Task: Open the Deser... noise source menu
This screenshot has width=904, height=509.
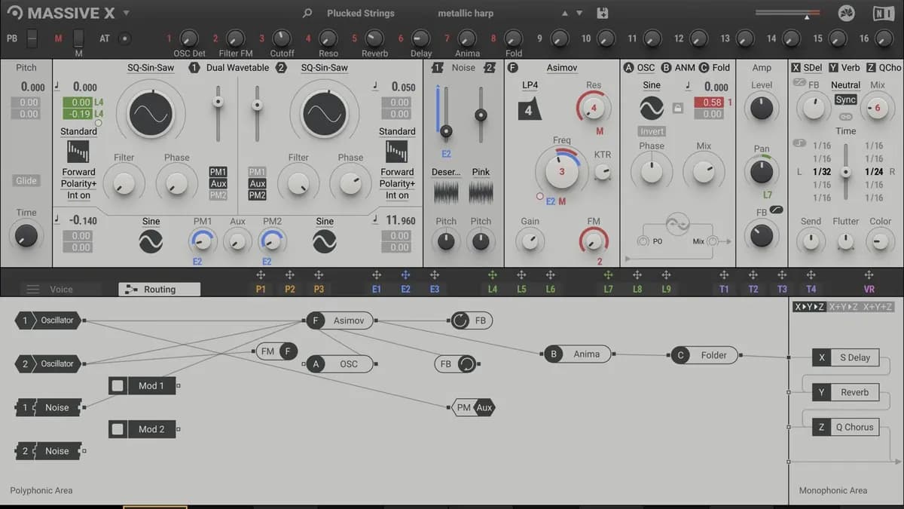Action: click(x=446, y=172)
